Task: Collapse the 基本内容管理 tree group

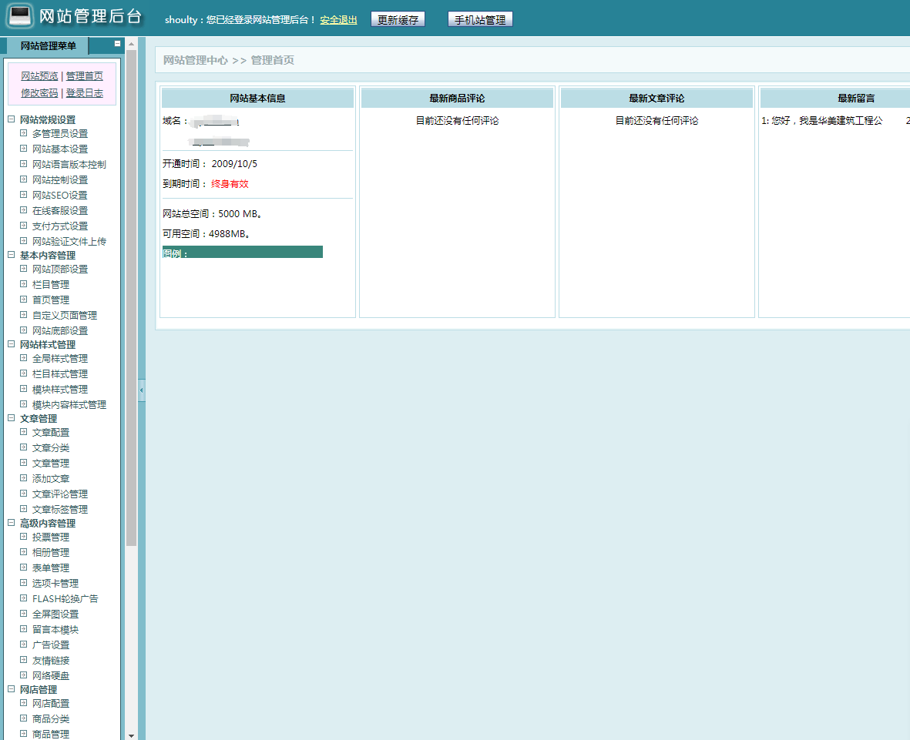Action: click(11, 255)
